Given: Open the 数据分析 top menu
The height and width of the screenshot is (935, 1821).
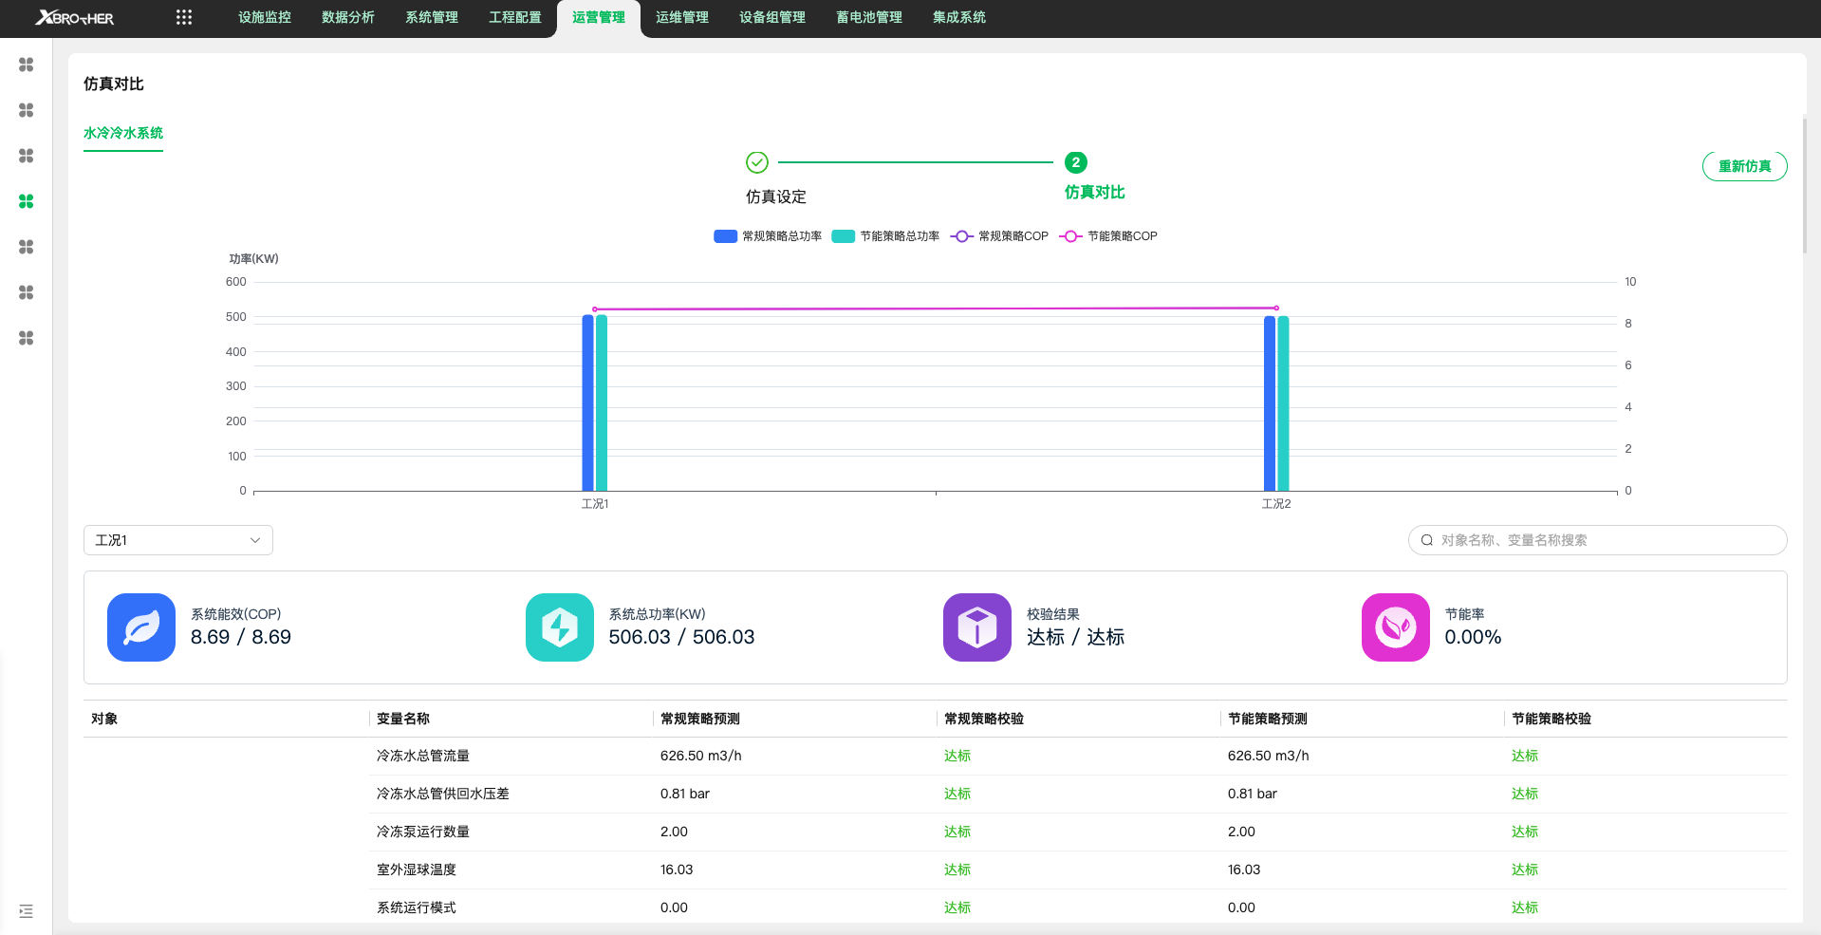Looking at the screenshot, I should tap(348, 17).
